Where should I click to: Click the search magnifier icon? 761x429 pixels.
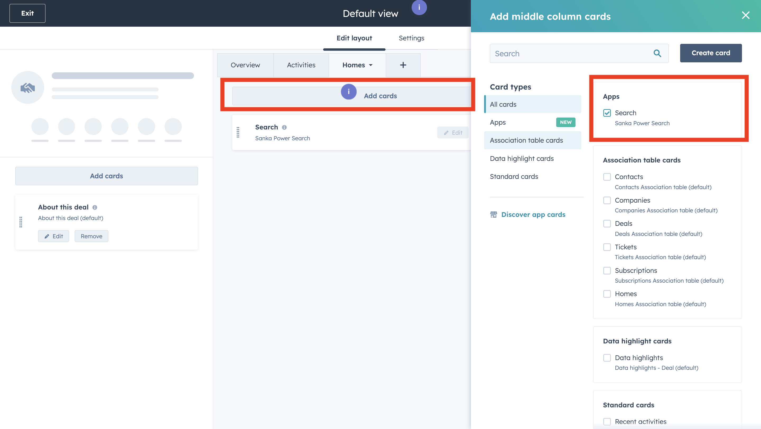click(657, 53)
